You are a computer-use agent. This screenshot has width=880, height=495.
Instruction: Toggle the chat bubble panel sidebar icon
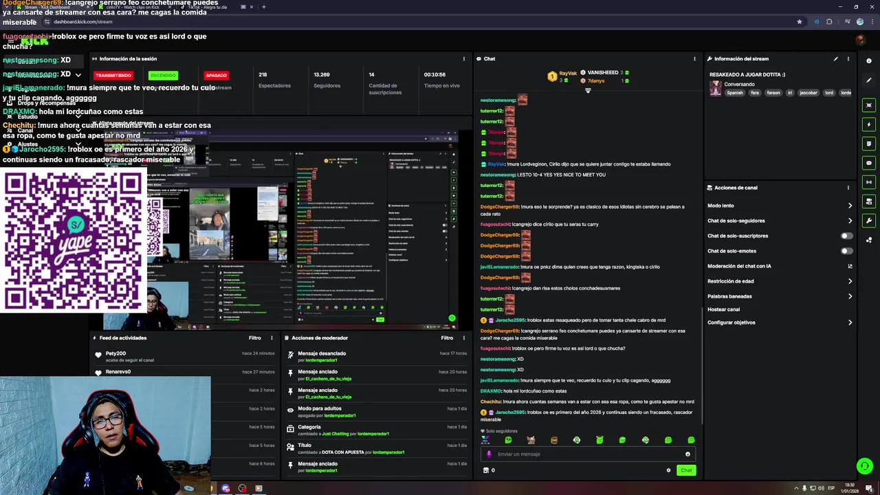(869, 163)
